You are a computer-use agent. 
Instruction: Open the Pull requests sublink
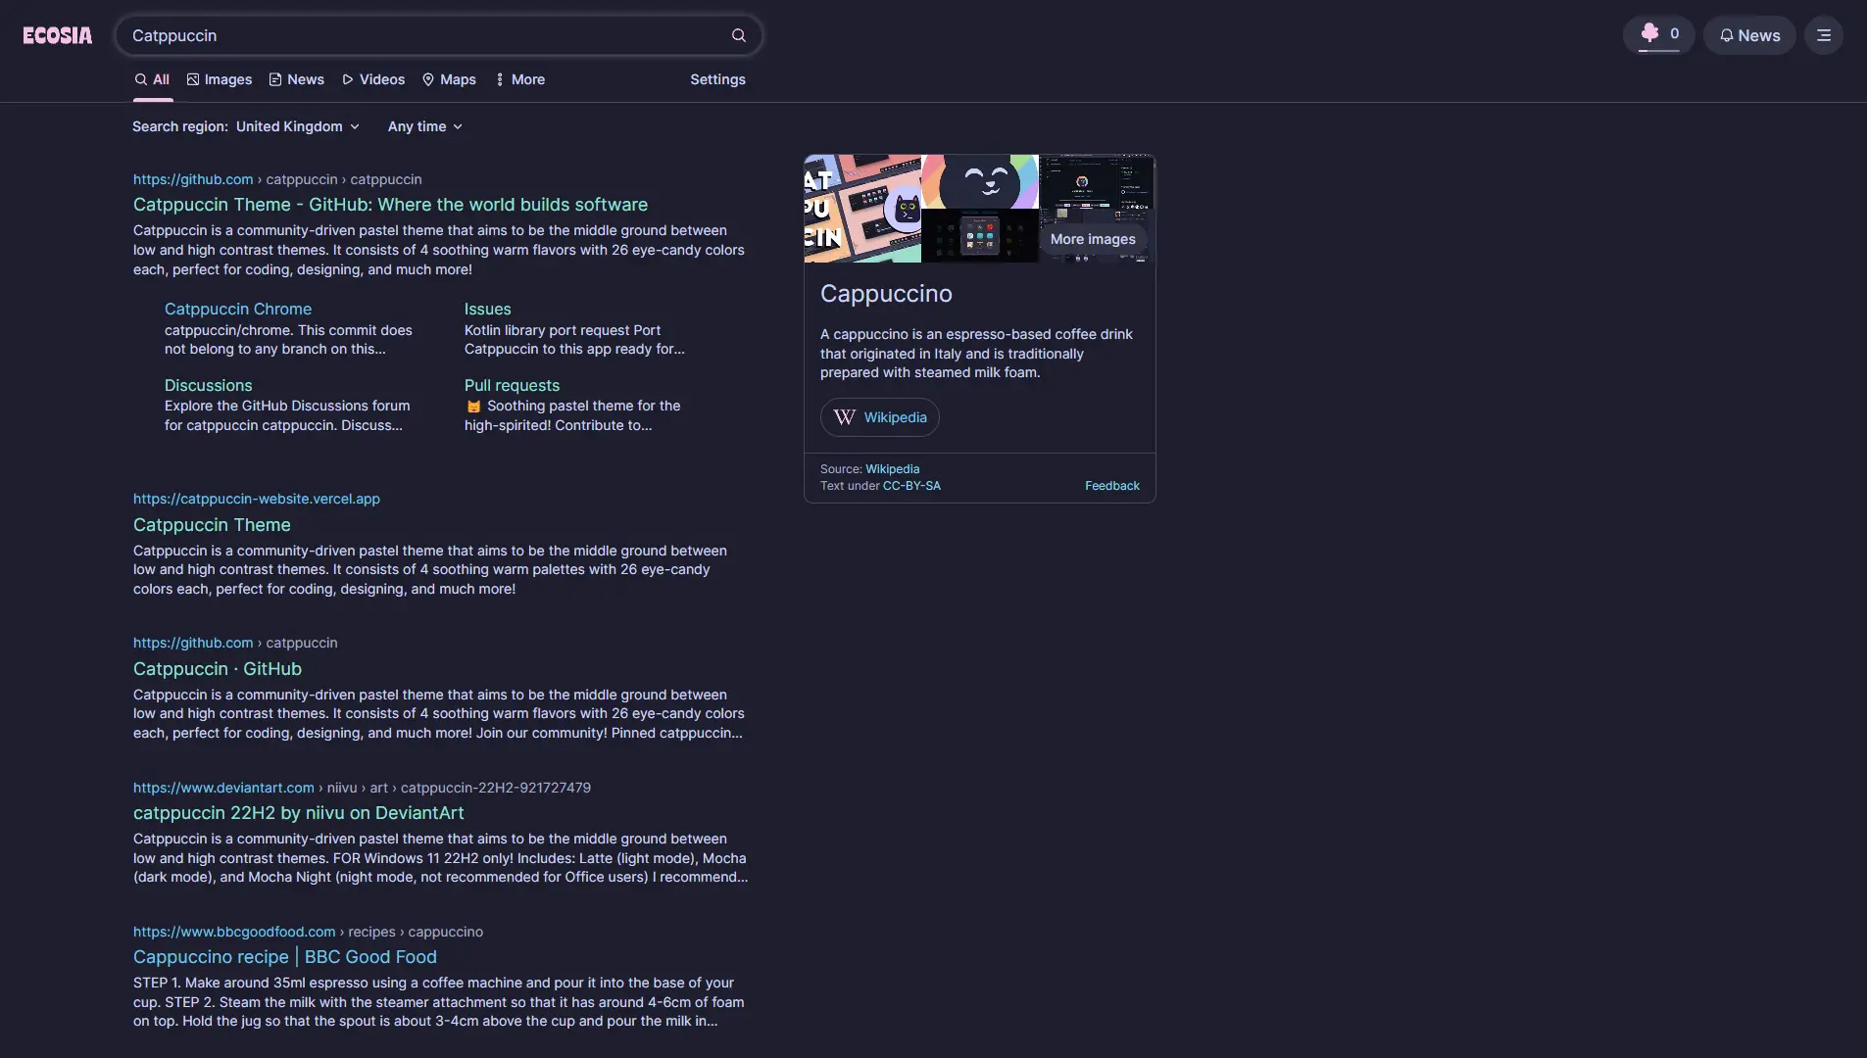tap(512, 385)
